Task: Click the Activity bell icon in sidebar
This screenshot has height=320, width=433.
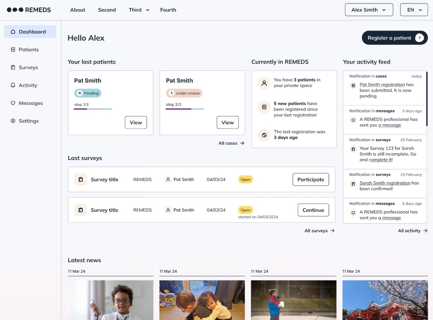Action: click(x=13, y=85)
